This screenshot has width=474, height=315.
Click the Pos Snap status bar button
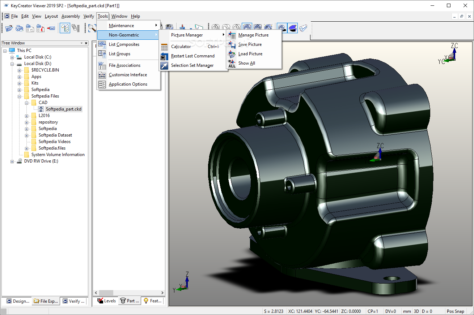455,311
